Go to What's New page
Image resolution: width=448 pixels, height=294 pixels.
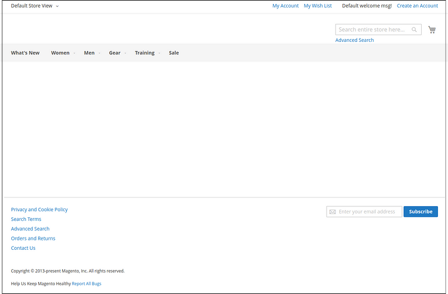pyautogui.click(x=25, y=53)
